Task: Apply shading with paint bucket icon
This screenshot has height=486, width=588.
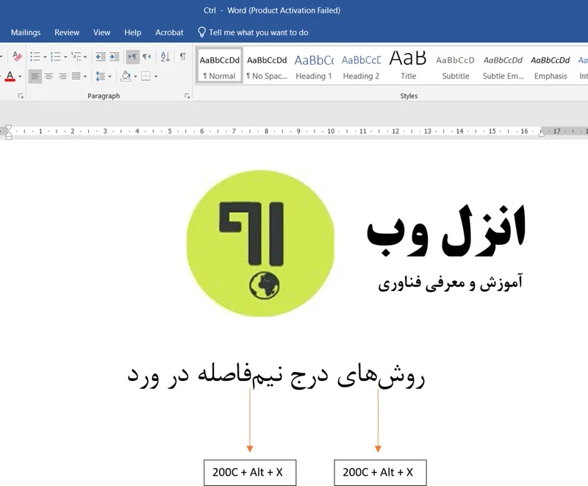Action: tap(126, 76)
